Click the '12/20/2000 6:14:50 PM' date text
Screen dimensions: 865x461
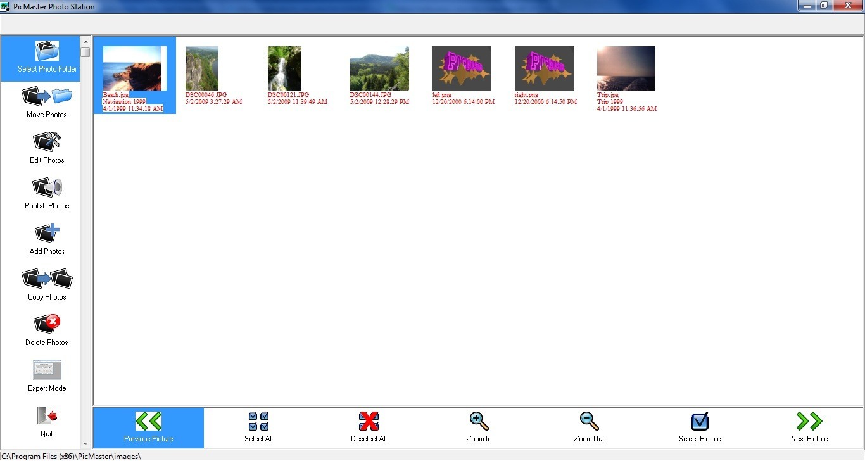point(546,102)
